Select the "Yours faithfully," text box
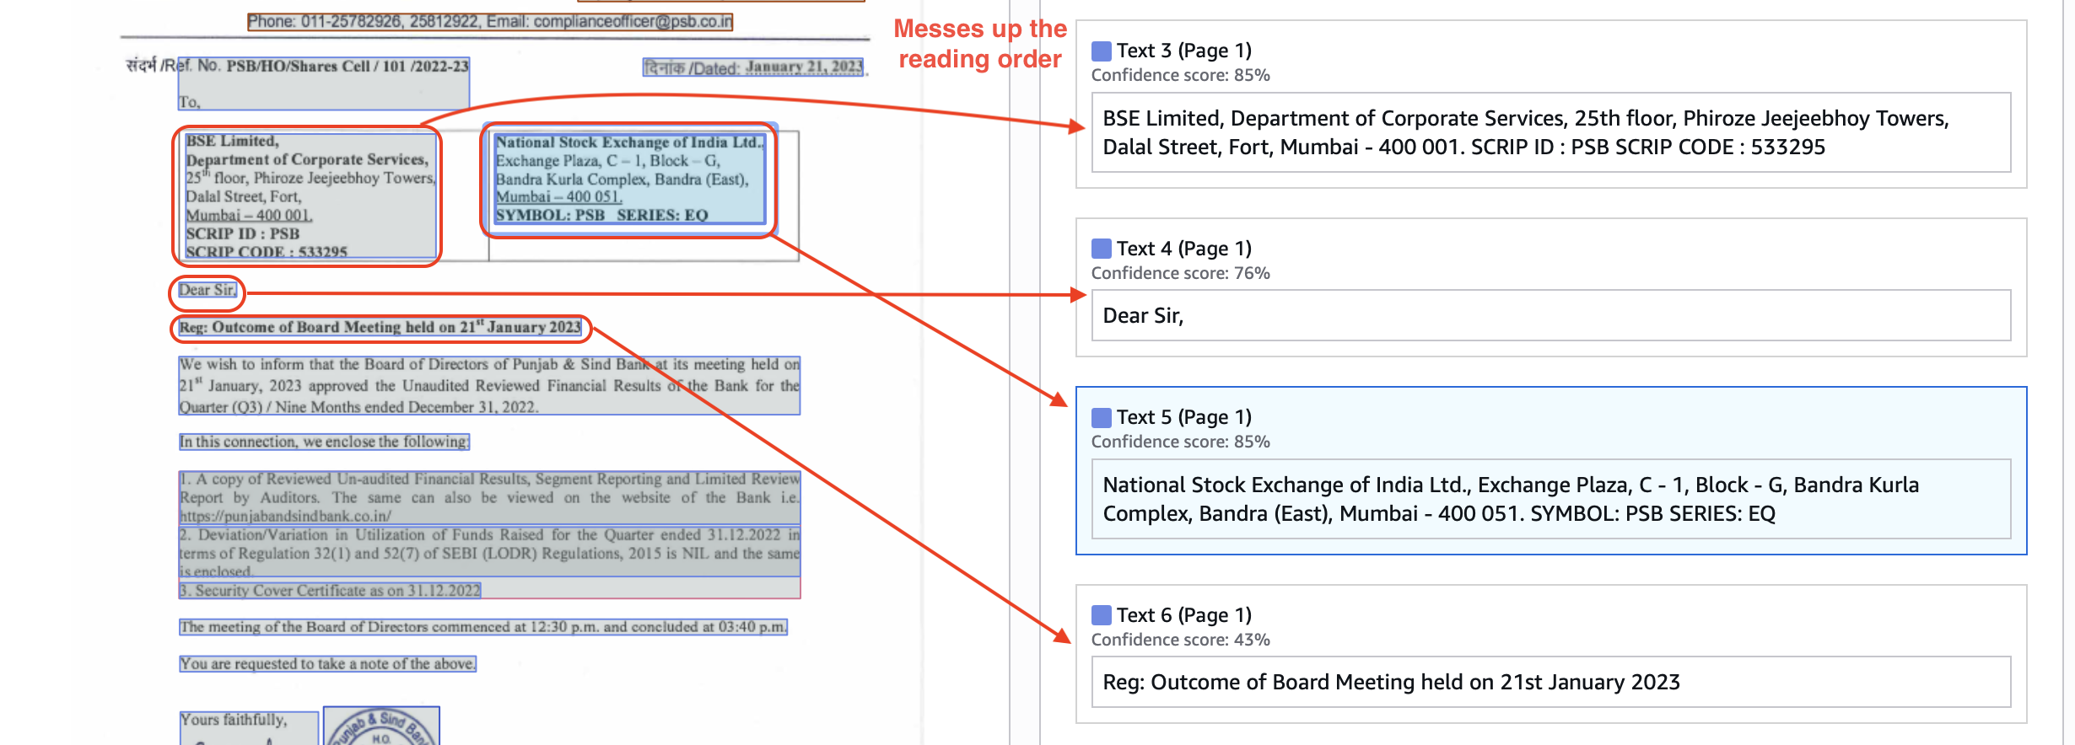 tap(248, 726)
